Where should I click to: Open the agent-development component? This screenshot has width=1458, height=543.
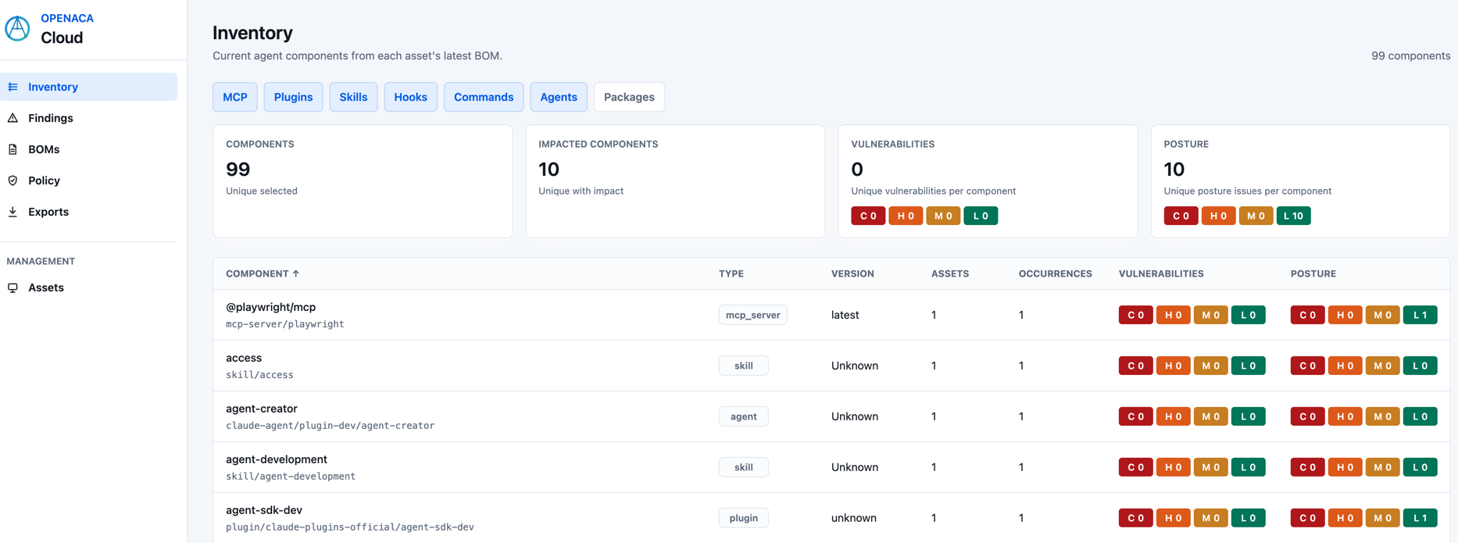tap(831, 467)
